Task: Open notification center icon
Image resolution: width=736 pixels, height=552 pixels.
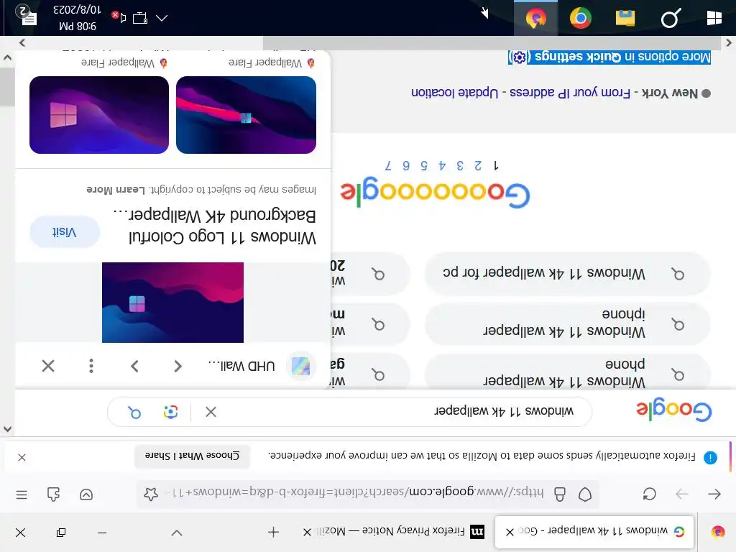Action: [27, 16]
